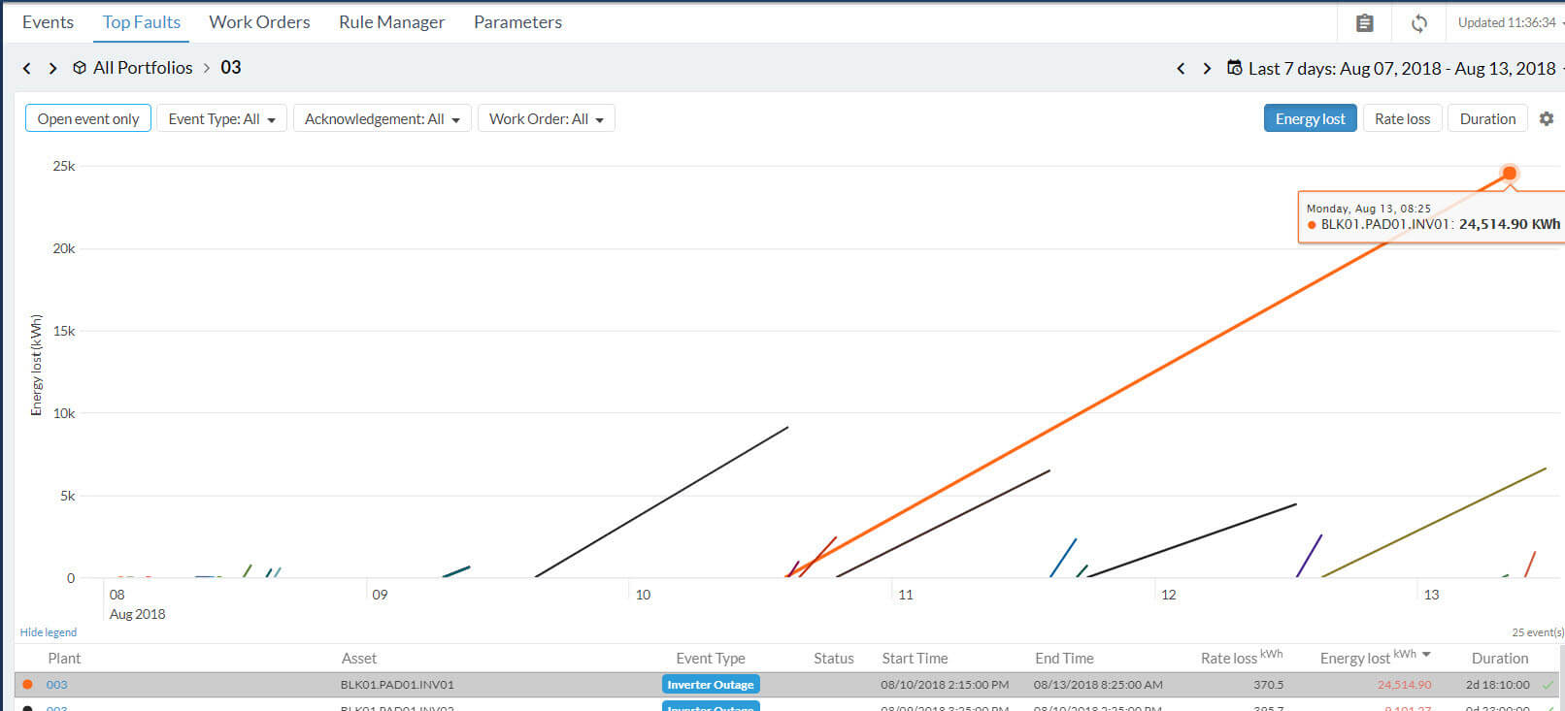The height and width of the screenshot is (711, 1565).
Task: Switch chart to Duration view
Action: 1486,118
